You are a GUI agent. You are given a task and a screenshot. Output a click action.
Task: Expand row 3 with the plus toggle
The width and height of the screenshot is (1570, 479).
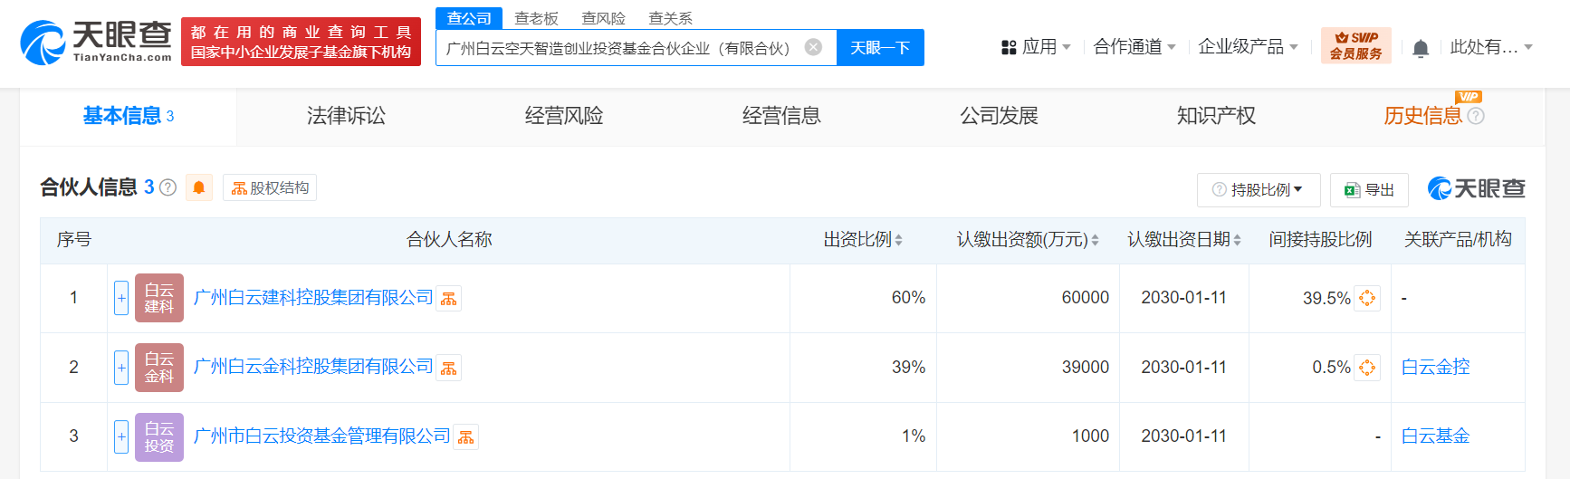point(121,436)
